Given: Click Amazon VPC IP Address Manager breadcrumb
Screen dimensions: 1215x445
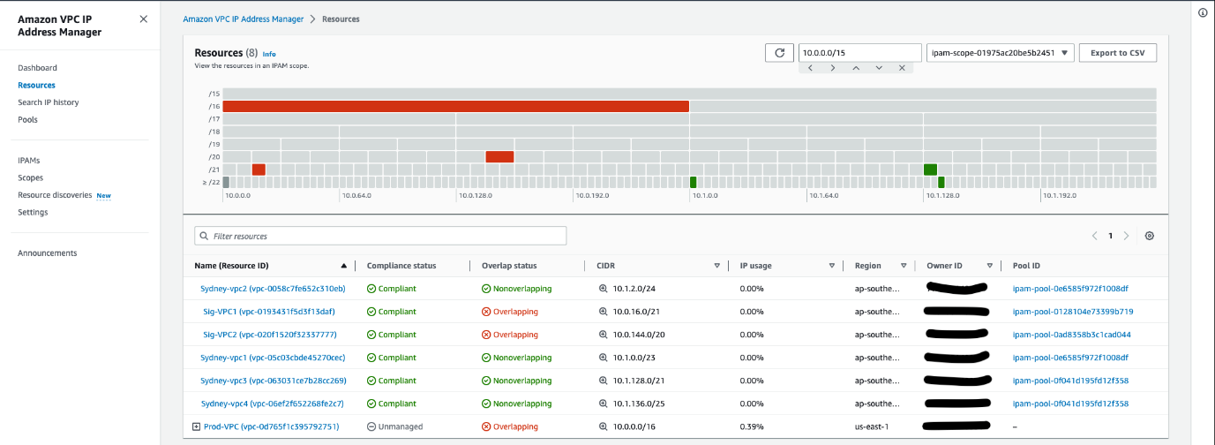Looking at the screenshot, I should (x=243, y=19).
